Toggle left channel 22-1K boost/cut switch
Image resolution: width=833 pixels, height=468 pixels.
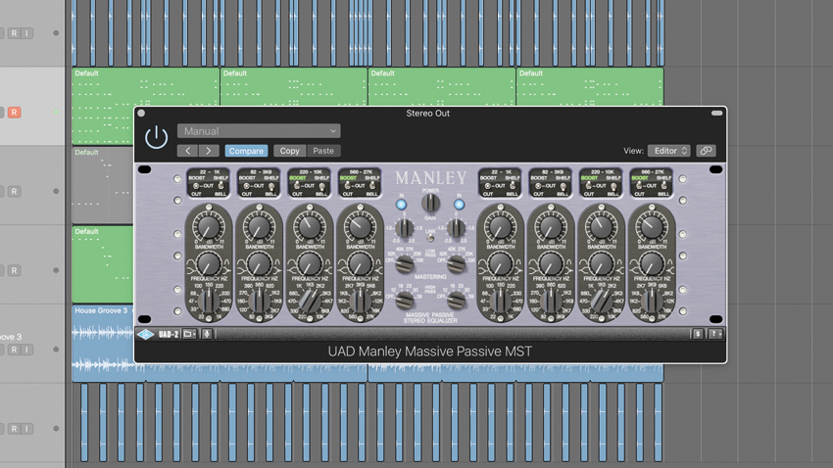pyautogui.click(x=196, y=186)
